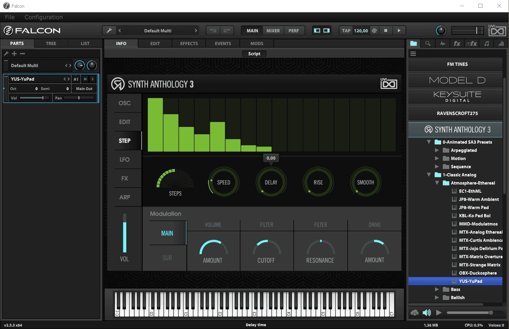This screenshot has width=509, height=329.
Task: Click the YUS-YuPad part Pan slider
Action: 80,98
